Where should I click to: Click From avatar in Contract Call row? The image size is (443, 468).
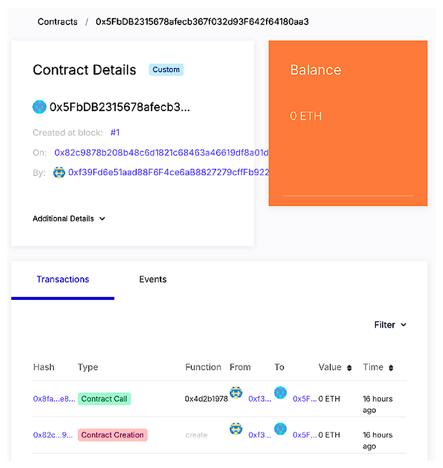(236, 392)
